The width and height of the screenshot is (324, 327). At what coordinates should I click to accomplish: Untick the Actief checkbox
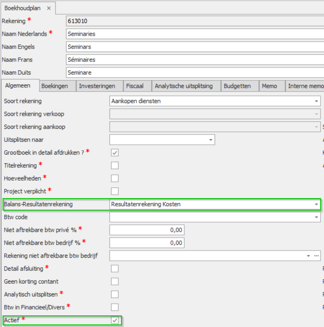tap(115, 320)
